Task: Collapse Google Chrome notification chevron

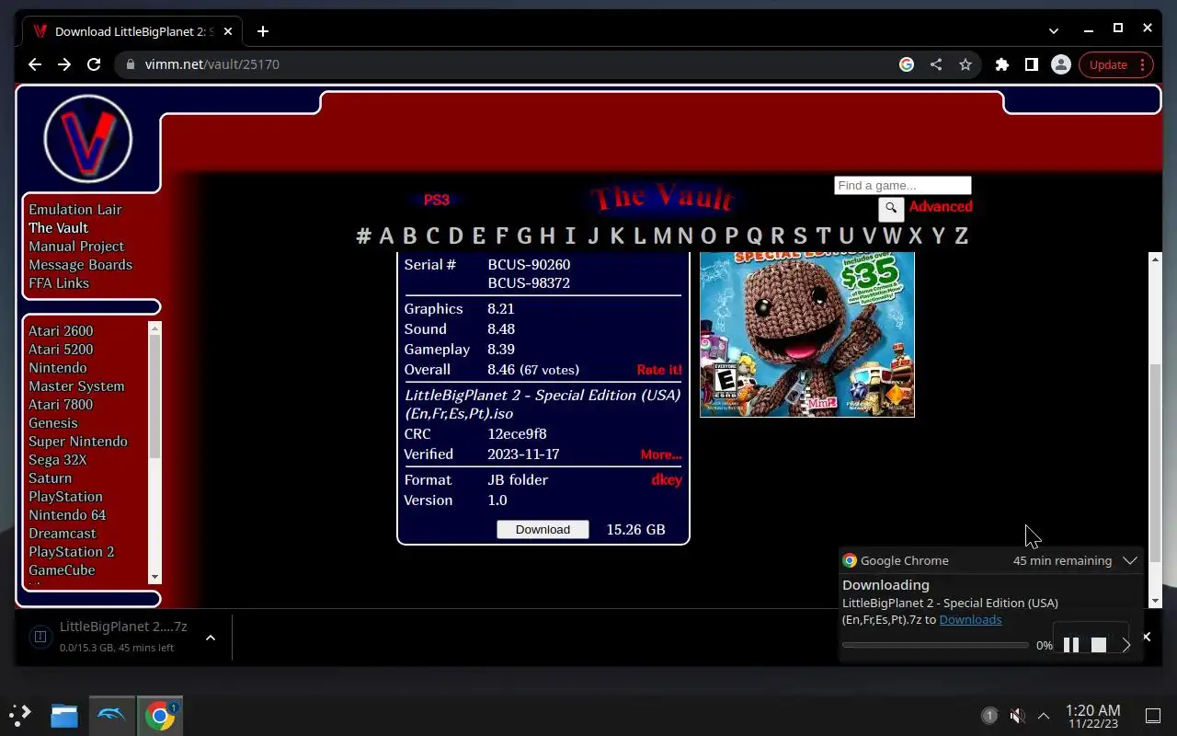Action: pyautogui.click(x=1130, y=560)
